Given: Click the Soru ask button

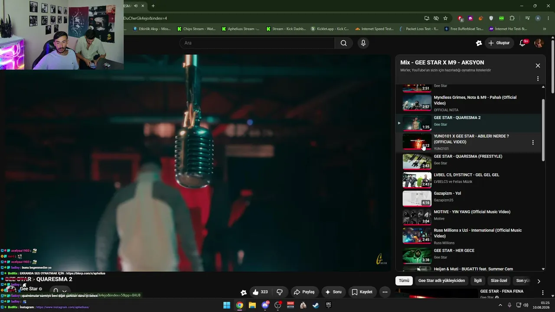Looking at the screenshot, I should [x=333, y=292].
